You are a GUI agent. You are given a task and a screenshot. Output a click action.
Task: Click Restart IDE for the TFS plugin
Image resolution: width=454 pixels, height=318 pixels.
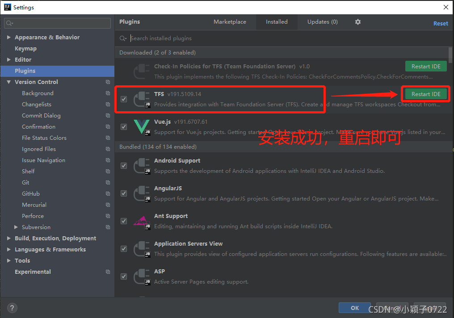point(425,94)
